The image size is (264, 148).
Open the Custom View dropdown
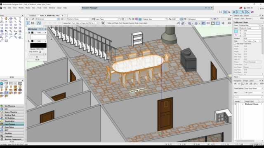(155, 19)
